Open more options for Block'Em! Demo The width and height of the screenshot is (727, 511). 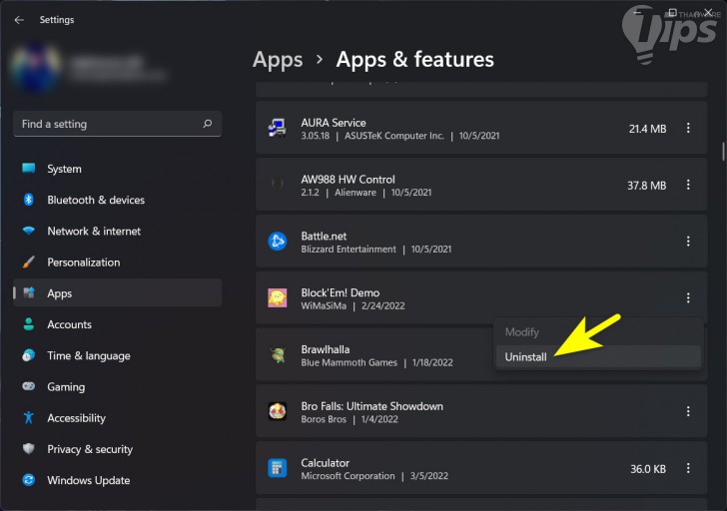[688, 297]
